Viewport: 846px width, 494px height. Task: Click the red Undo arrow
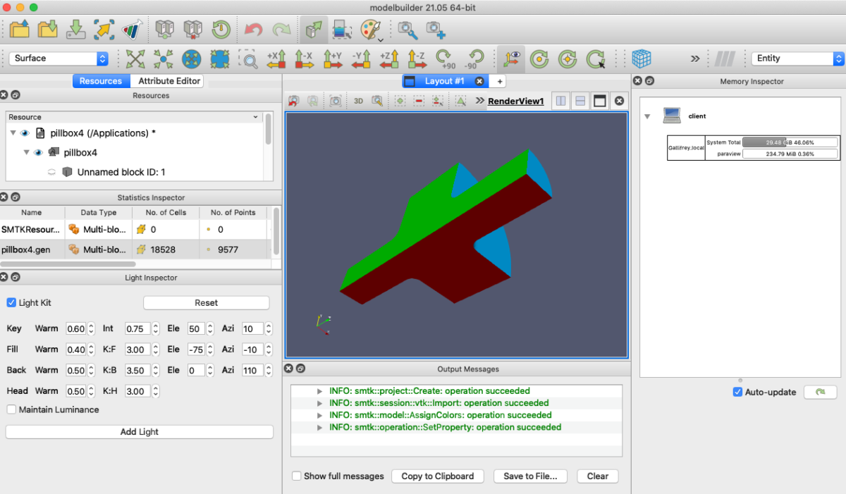pos(253,30)
